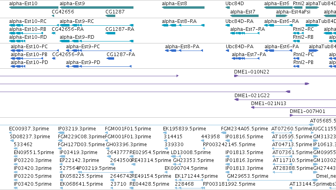The width and height of the screenshot is (336, 190).
Task: Select EST EK171244.5prime
Action: [189, 181]
